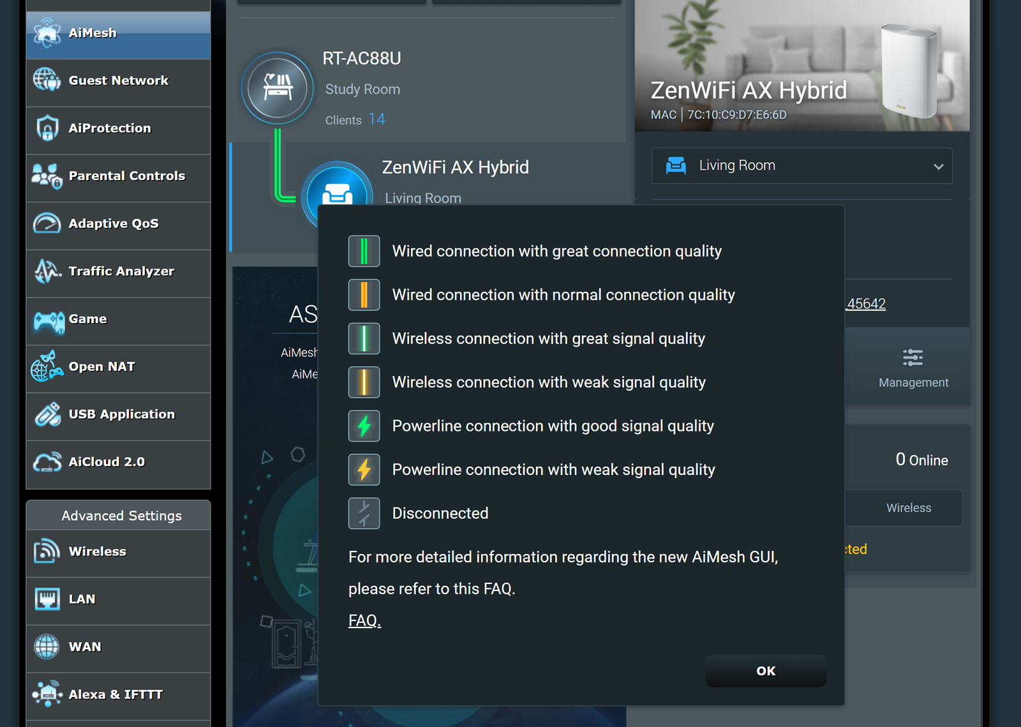The image size is (1021, 727).
Task: Click the wired great quality legend icon
Action: coord(364,251)
